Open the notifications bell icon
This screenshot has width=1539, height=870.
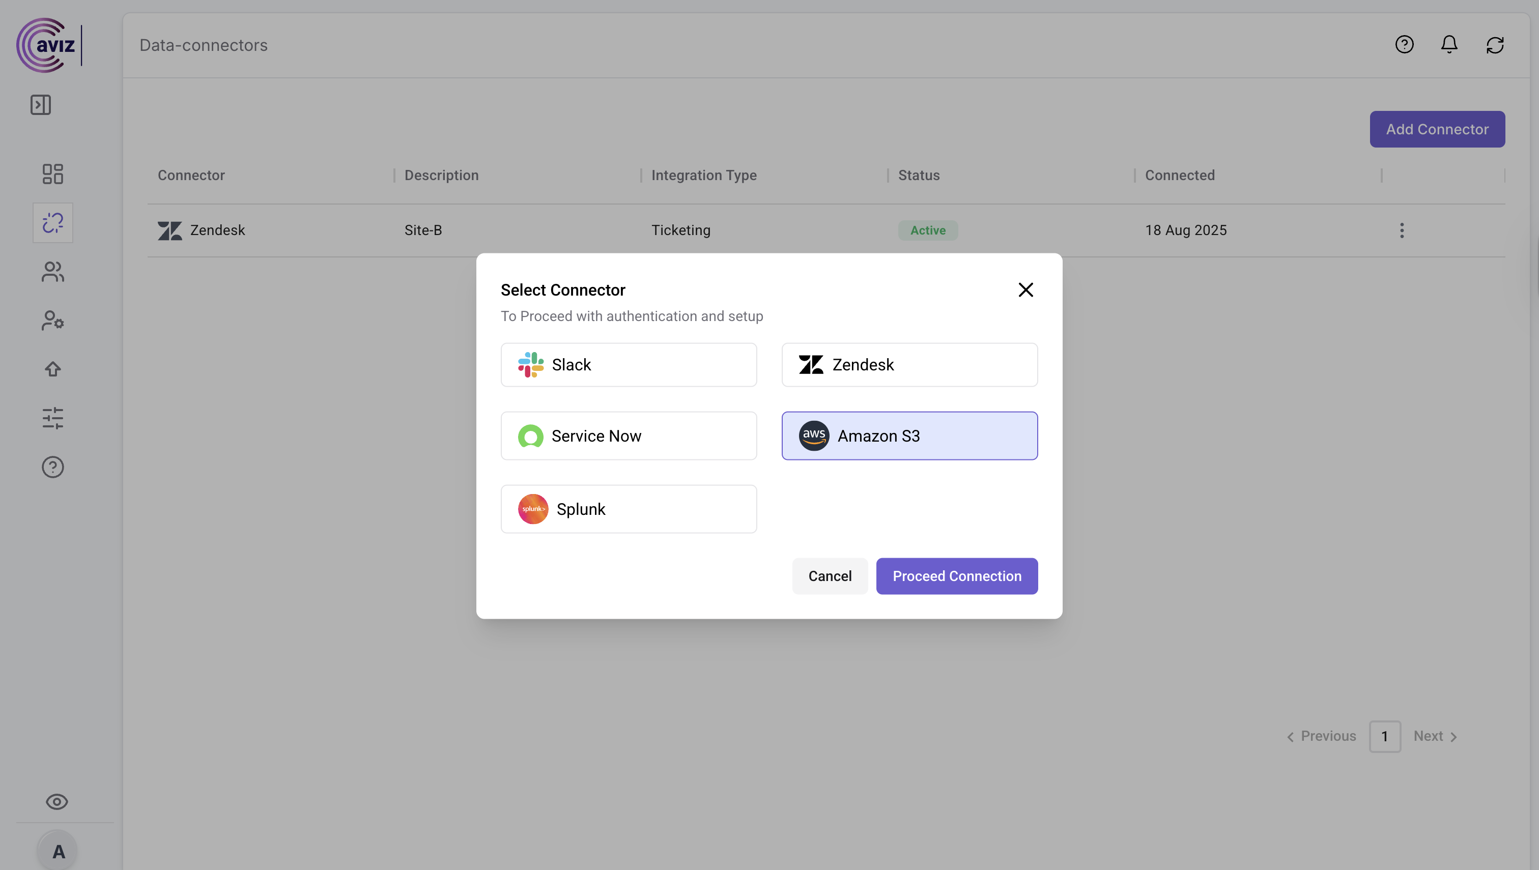[x=1449, y=45]
